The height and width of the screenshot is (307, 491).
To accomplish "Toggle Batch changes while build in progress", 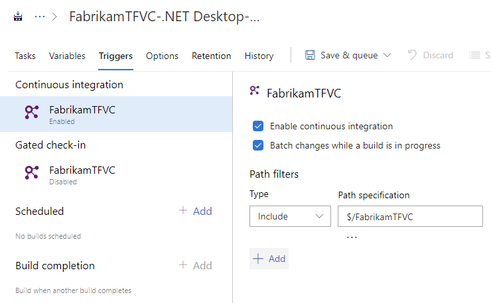I will pyautogui.click(x=258, y=145).
